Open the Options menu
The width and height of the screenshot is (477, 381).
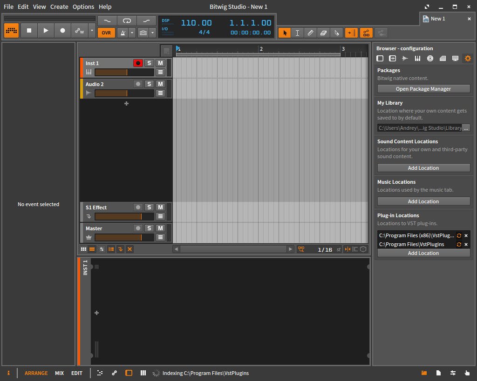(x=83, y=7)
